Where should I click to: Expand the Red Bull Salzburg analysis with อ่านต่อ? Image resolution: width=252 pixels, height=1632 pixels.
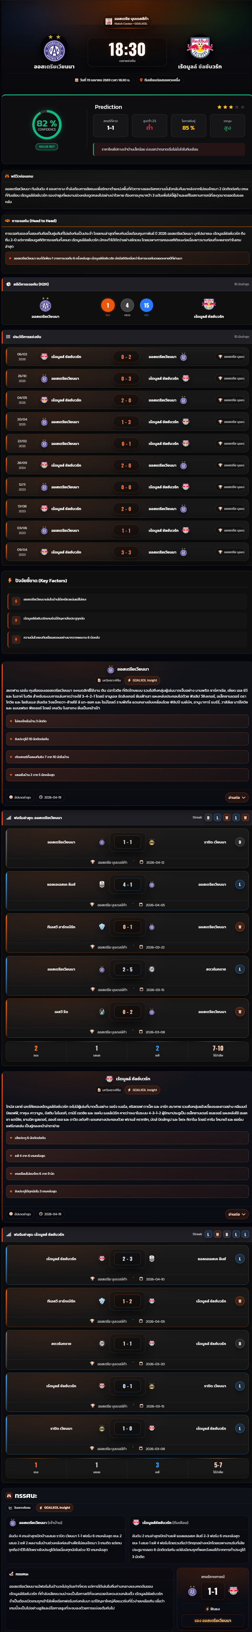(x=236, y=1214)
